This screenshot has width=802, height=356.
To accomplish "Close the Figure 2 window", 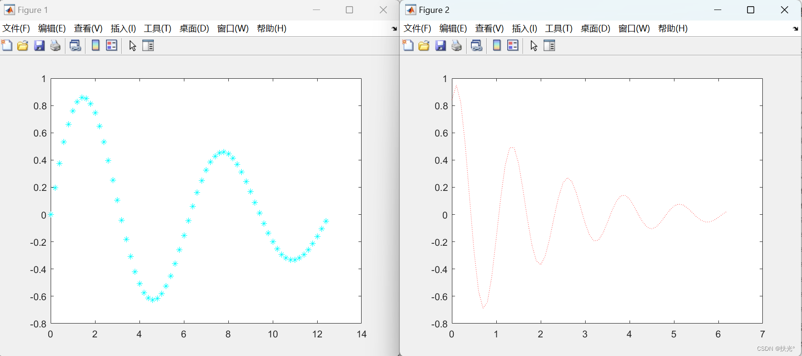I will (x=784, y=10).
